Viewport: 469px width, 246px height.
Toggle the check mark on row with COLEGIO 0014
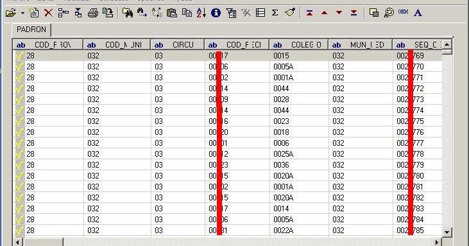coord(20,209)
